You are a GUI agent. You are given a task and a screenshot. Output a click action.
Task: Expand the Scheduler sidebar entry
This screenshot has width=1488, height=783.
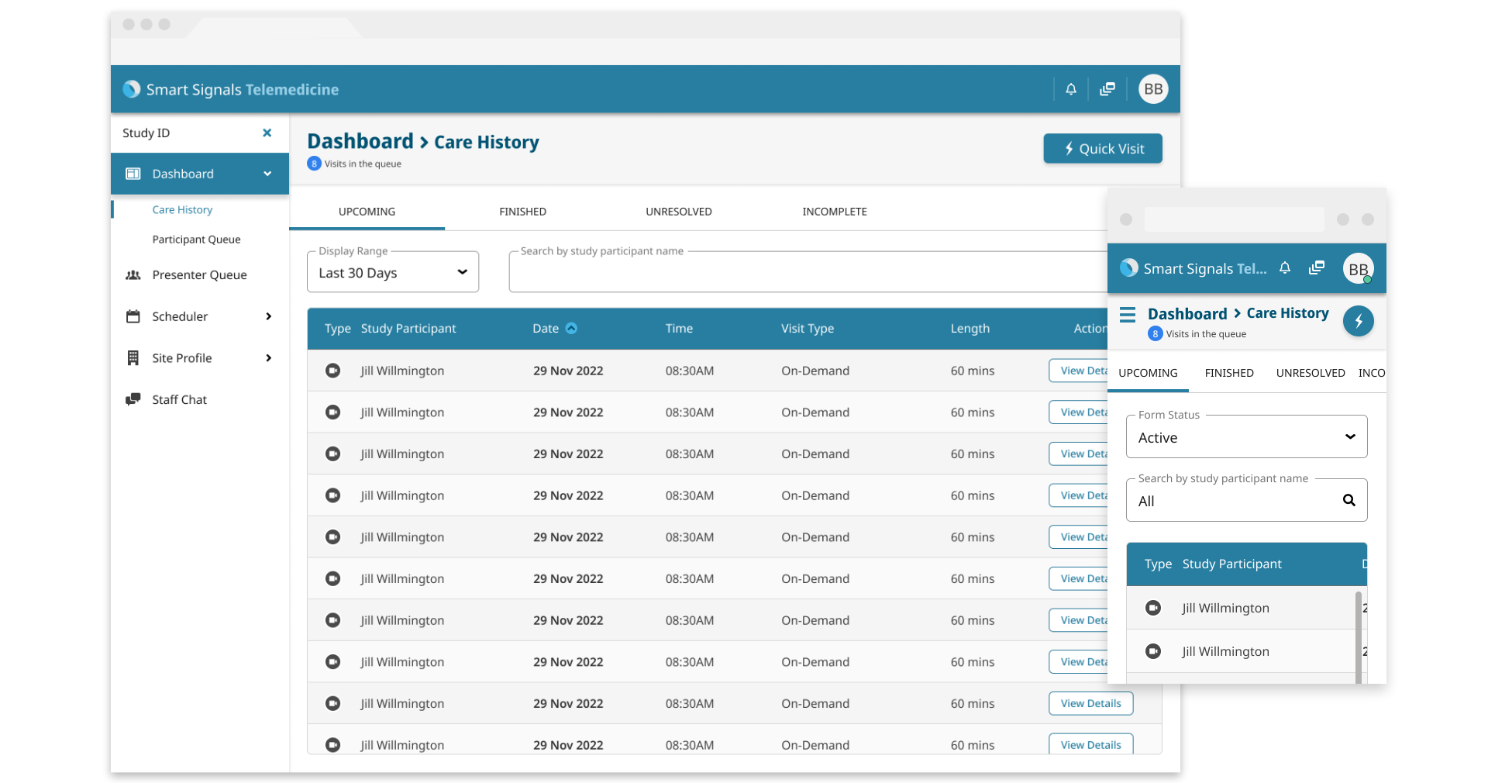pos(268,316)
